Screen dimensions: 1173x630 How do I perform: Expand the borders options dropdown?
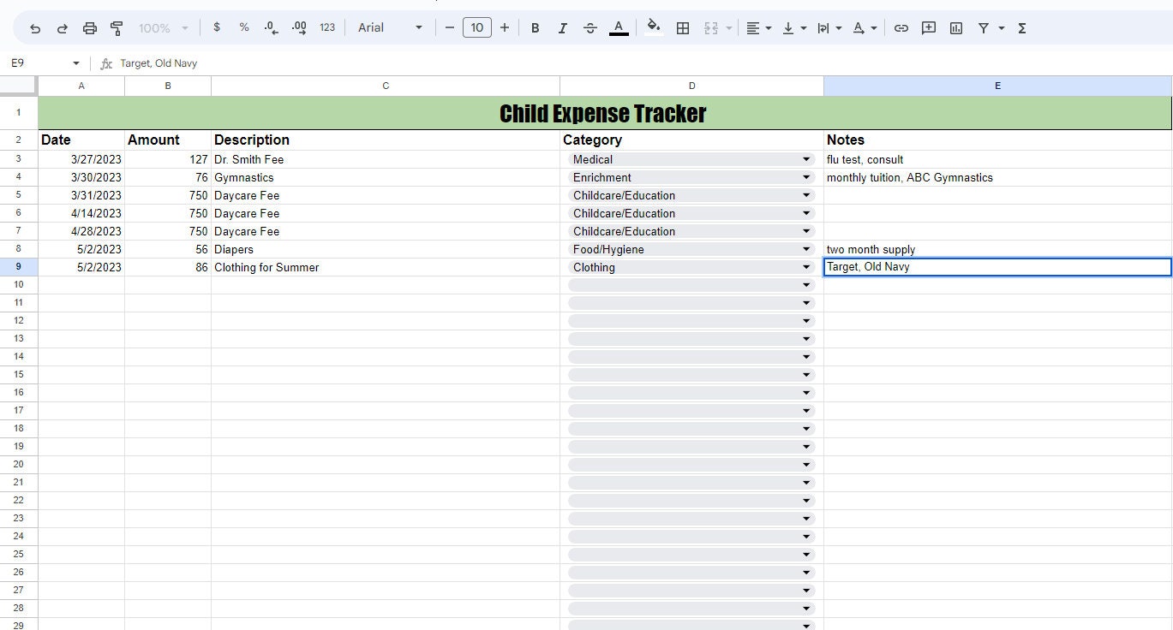coord(683,27)
